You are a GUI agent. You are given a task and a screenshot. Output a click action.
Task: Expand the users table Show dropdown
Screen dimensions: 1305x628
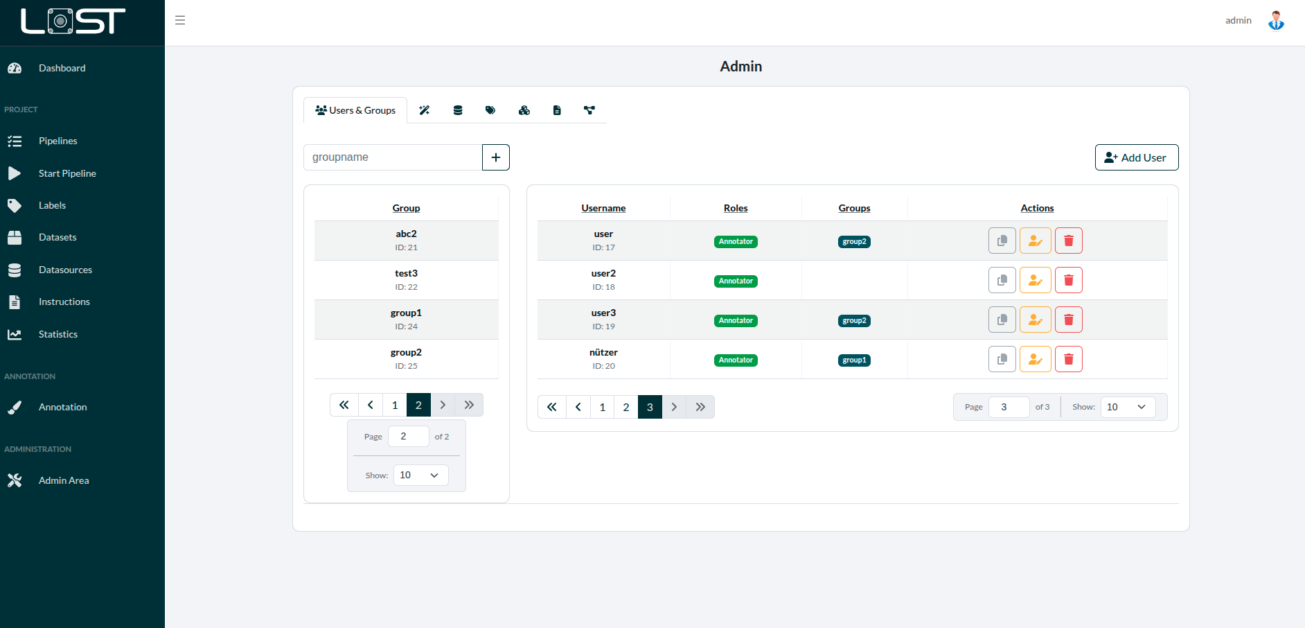[1127, 407]
